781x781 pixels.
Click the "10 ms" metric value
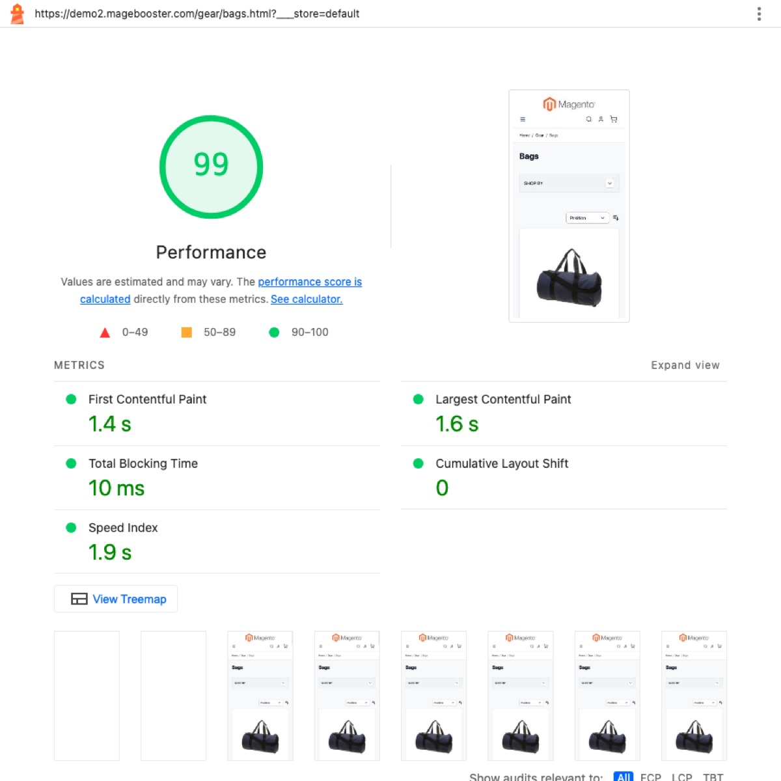[x=116, y=488]
